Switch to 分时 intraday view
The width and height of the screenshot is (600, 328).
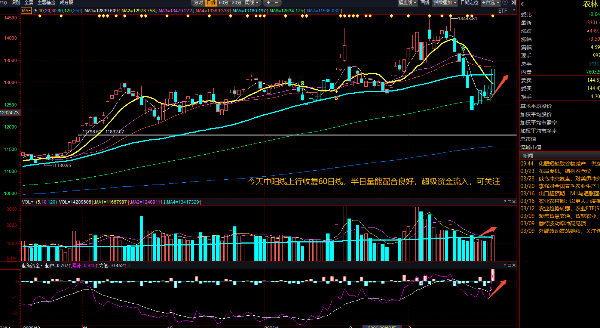tap(198, 3)
